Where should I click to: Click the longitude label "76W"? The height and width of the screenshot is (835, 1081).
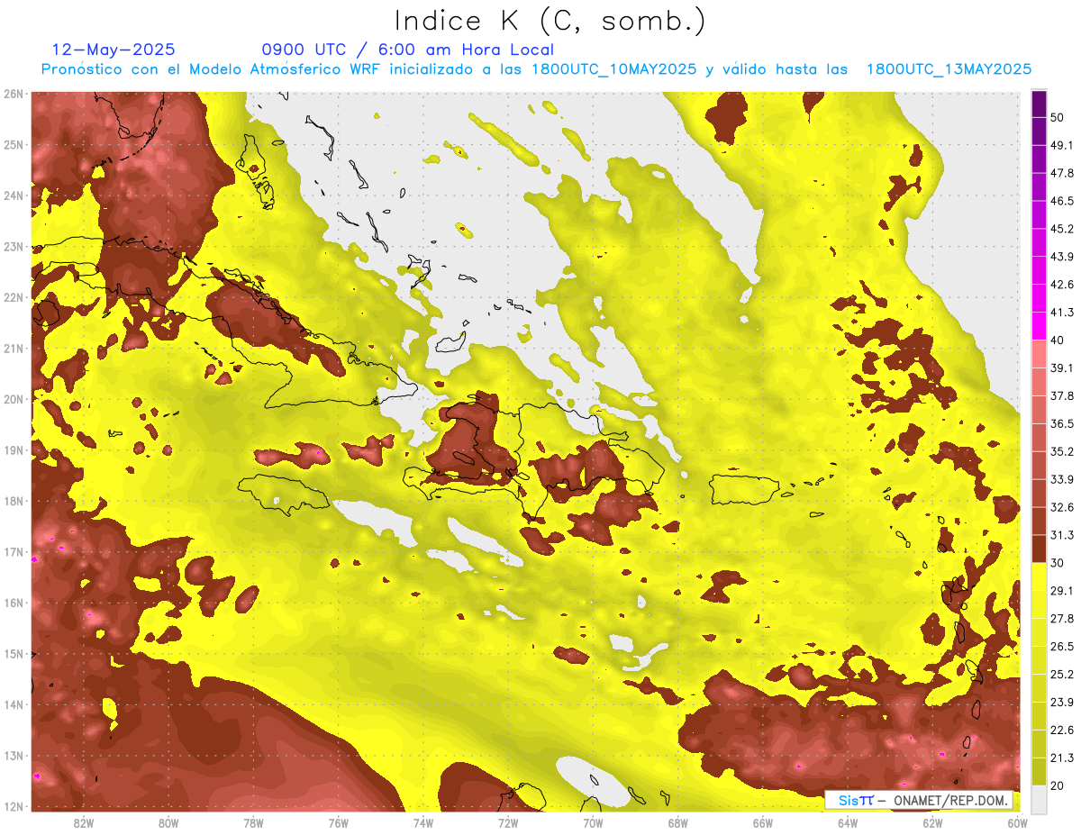338,822
